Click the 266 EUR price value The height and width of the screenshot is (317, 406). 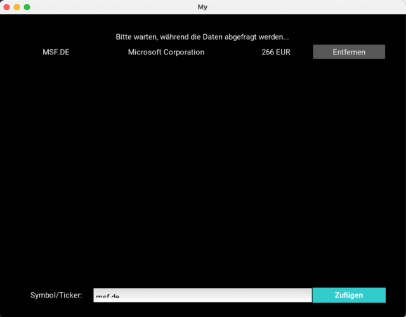pyautogui.click(x=275, y=52)
